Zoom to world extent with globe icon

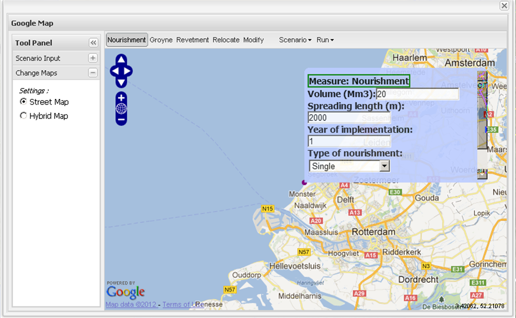(x=121, y=109)
